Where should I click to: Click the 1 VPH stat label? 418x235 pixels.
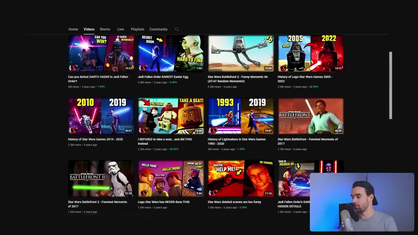click(x=241, y=149)
